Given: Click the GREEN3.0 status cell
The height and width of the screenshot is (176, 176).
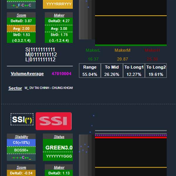Looking at the screenshot, I should click(x=58, y=145).
